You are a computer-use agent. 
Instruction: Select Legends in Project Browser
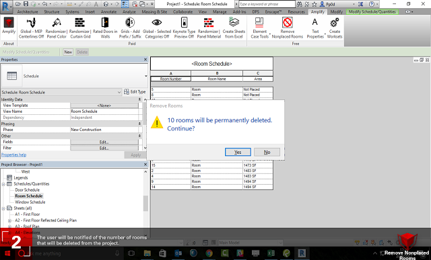tap(21, 178)
